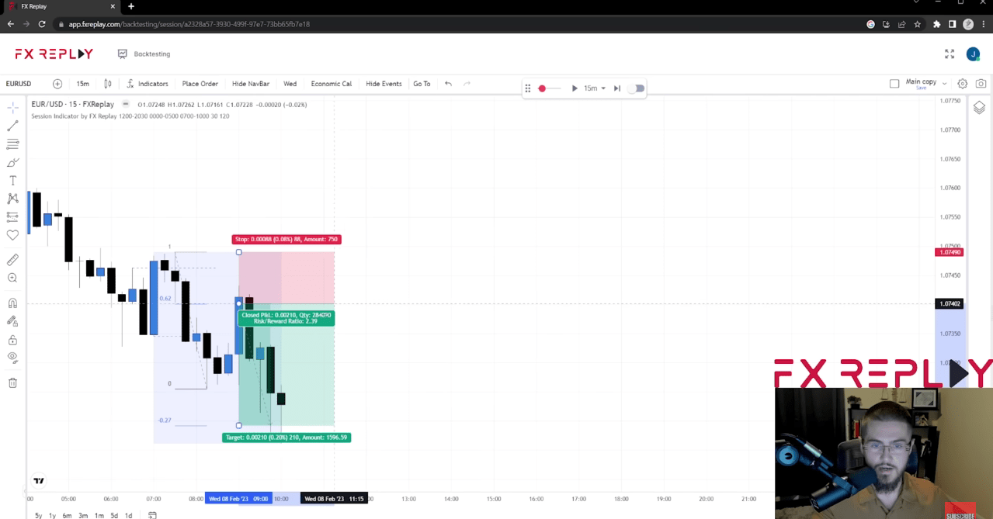Start replay with the play button
This screenshot has height=519, width=993.
pyautogui.click(x=575, y=88)
